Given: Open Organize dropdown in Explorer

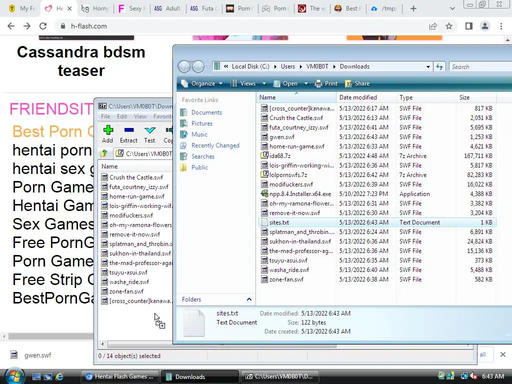Looking at the screenshot, I should tap(202, 83).
